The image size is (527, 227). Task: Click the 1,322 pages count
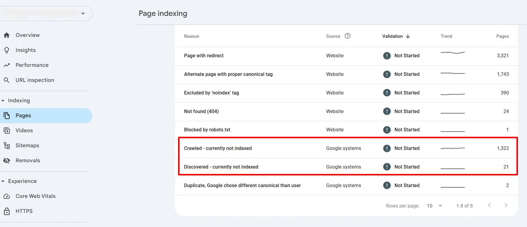point(503,148)
